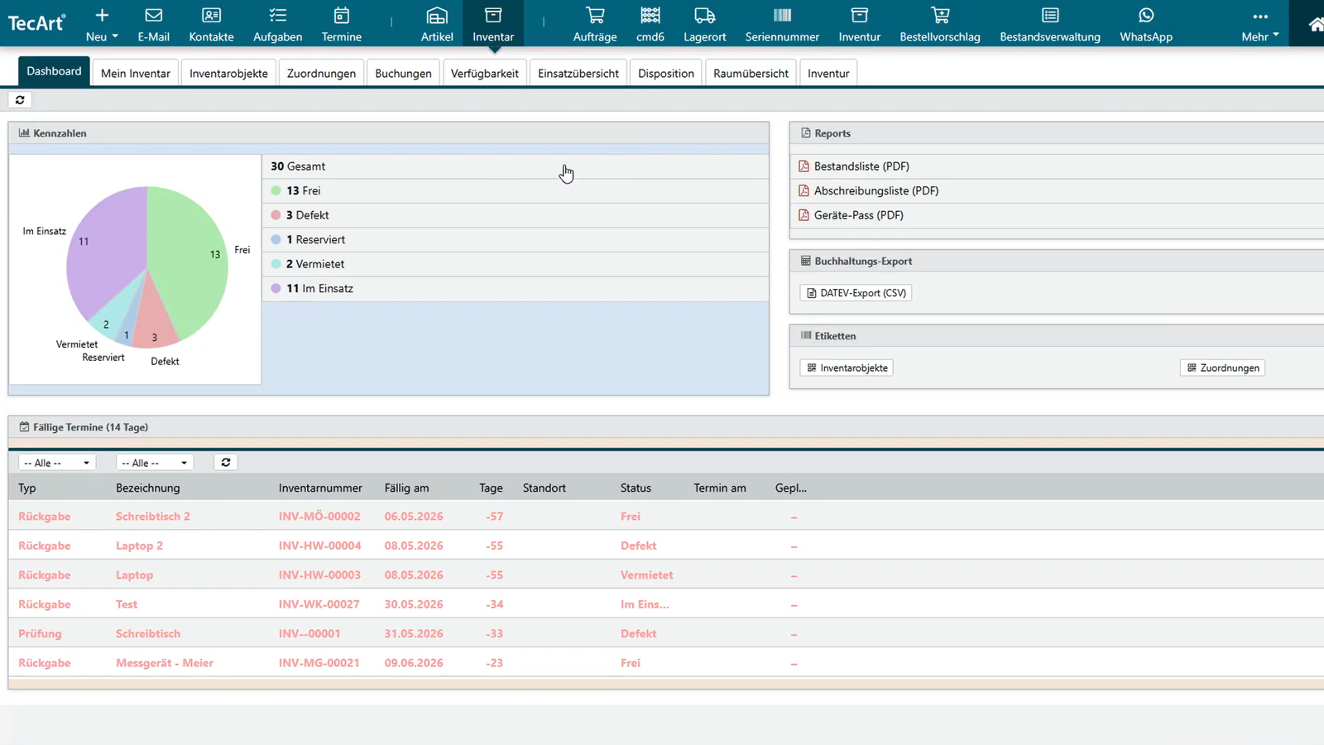Viewport: 1324px width, 745px height.
Task: Go to home via house icon
Action: pos(1316,25)
